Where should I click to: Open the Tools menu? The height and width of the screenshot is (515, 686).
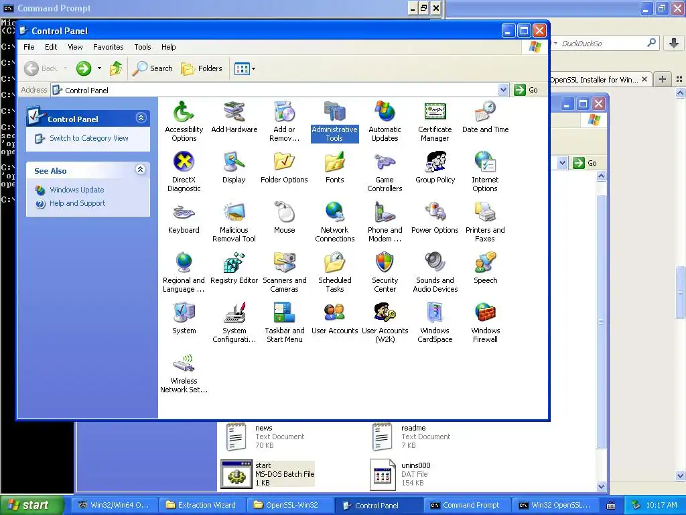pyautogui.click(x=142, y=47)
